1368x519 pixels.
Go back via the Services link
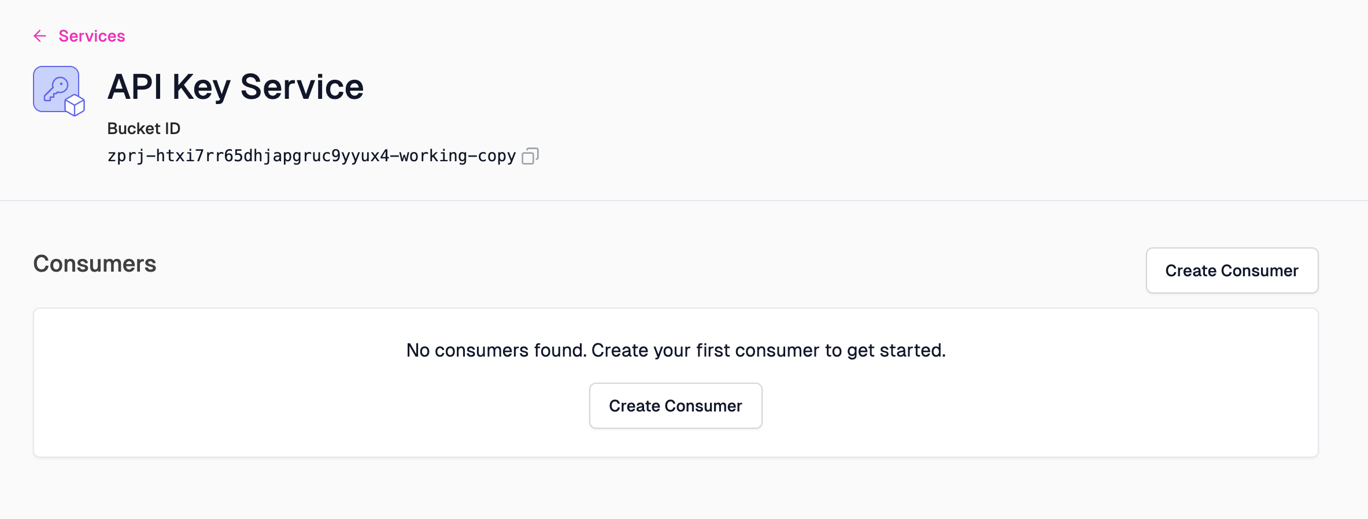pos(92,36)
